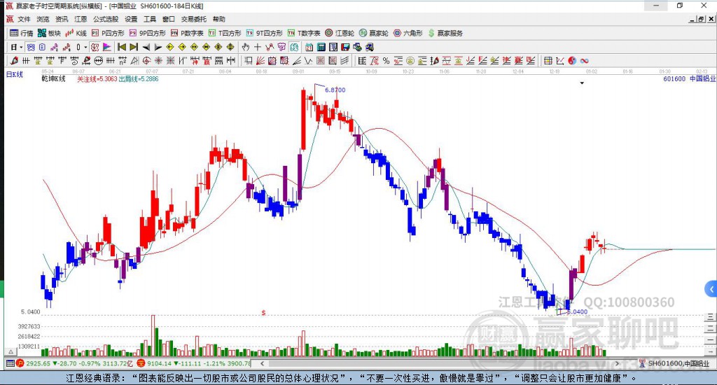The image size is (717, 385).
Task: Click the first yellow diamond left-arrow icon
Action: tap(170, 47)
